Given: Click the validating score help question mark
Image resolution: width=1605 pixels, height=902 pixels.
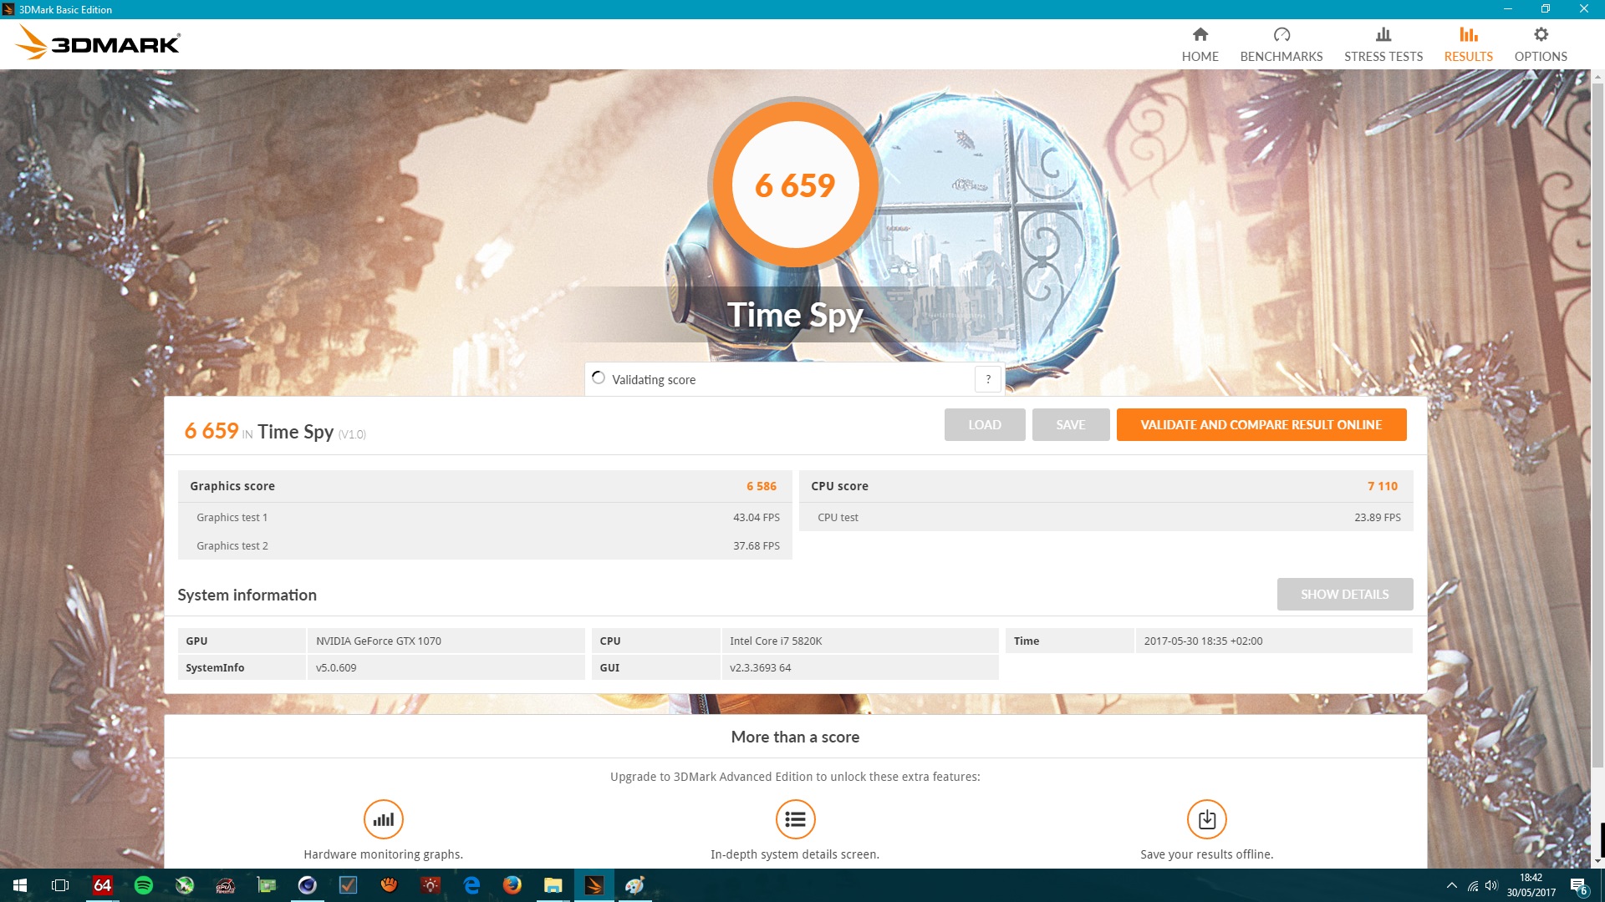Looking at the screenshot, I should pos(987,379).
